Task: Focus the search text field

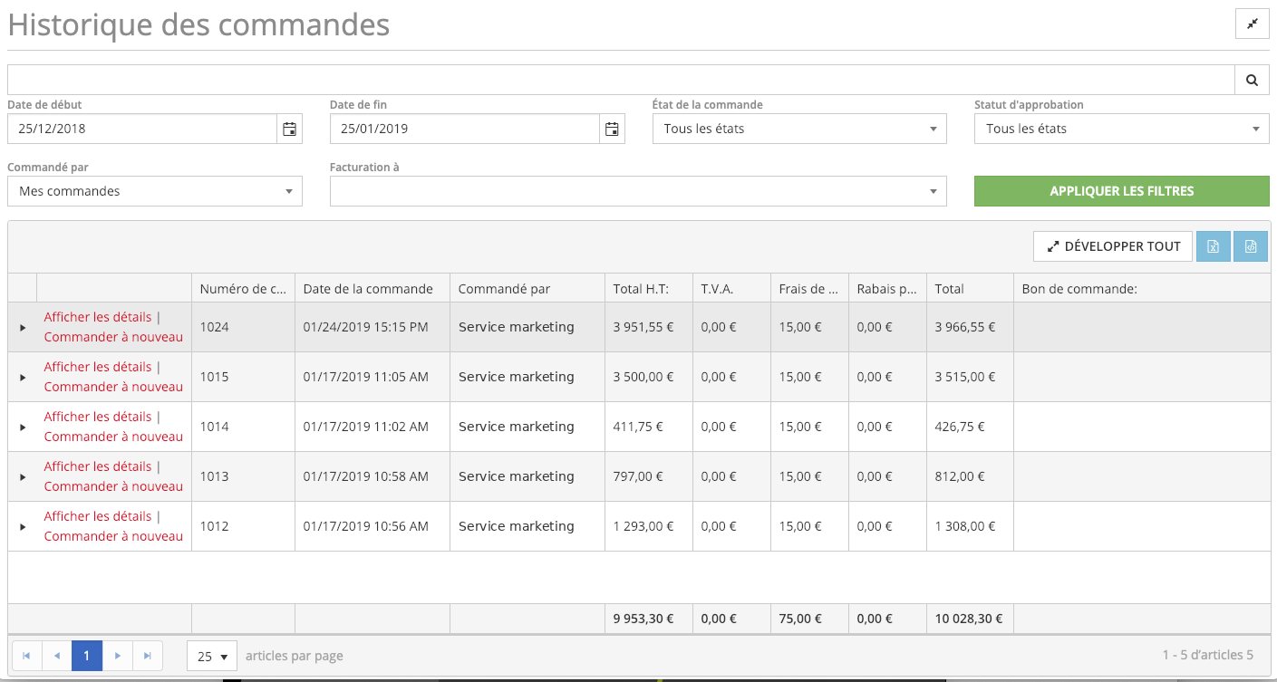Action: [621, 80]
